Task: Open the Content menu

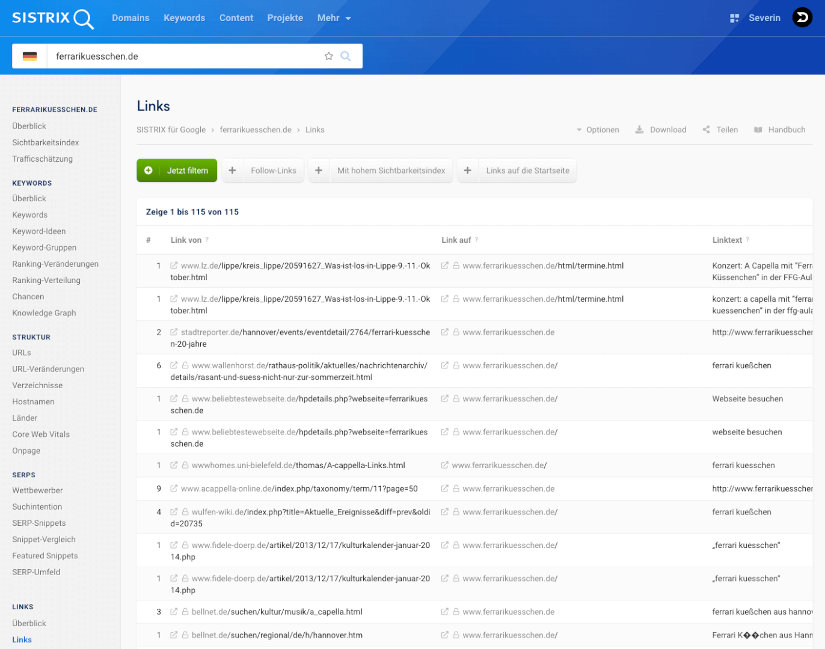Action: click(x=236, y=18)
